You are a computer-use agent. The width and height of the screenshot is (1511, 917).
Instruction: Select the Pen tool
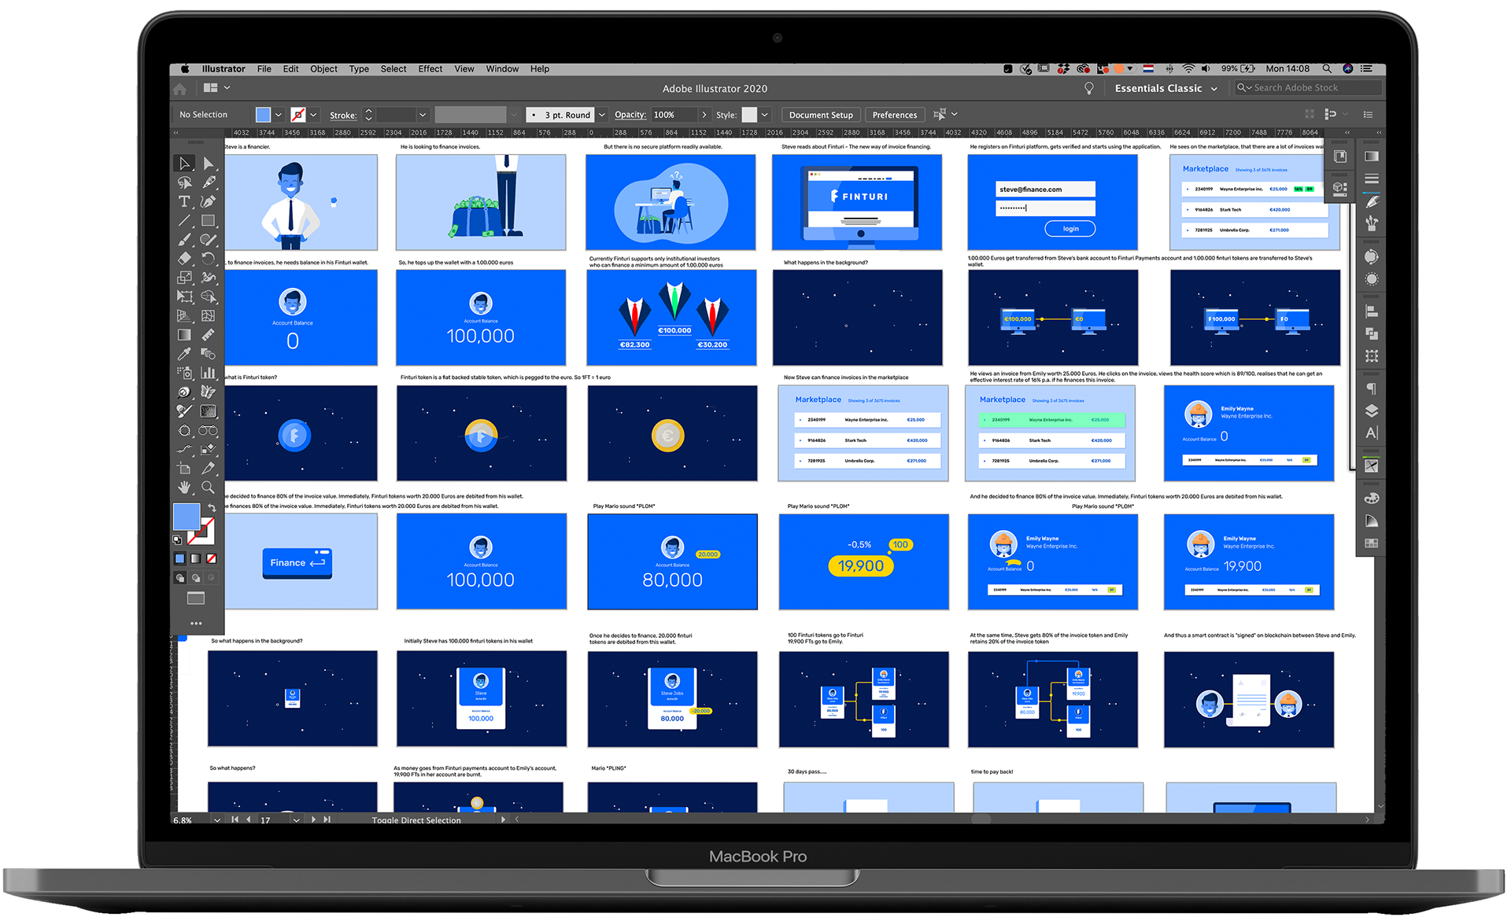(x=208, y=182)
